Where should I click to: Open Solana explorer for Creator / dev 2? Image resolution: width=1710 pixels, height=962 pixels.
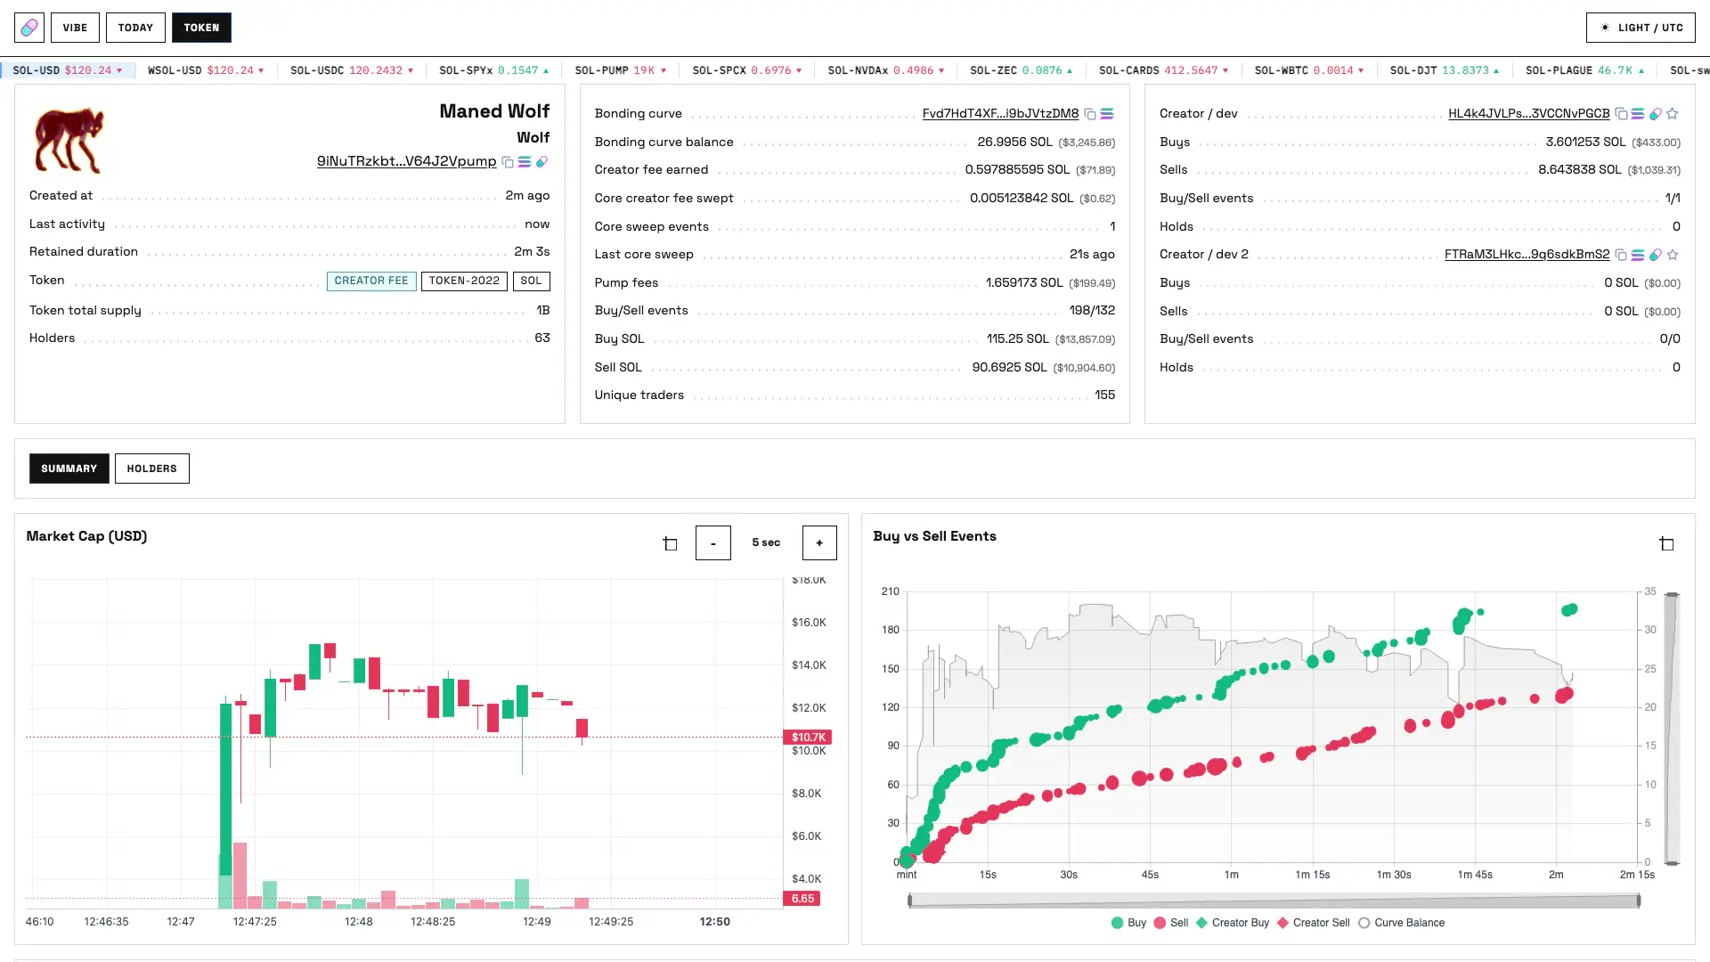[1638, 255]
